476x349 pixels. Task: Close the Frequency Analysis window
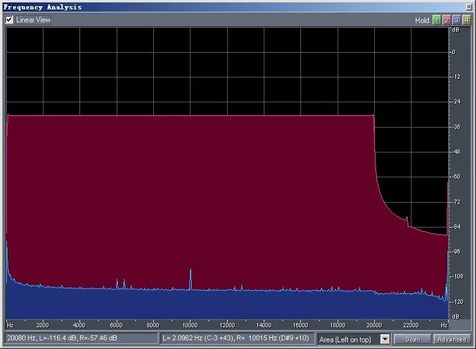tap(469, 6)
